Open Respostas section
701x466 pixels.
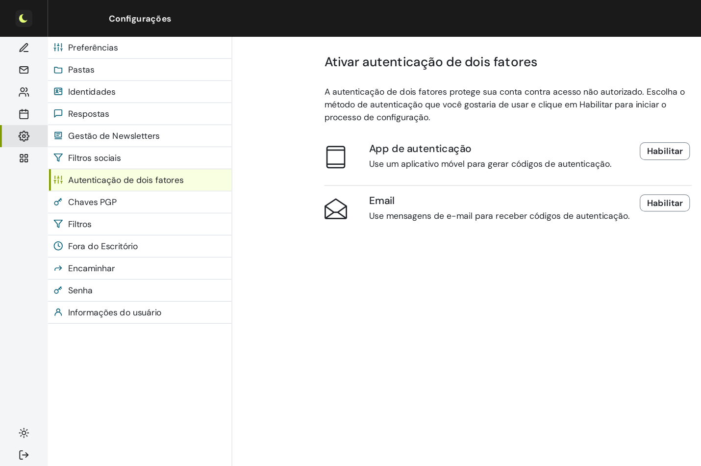[140, 114]
